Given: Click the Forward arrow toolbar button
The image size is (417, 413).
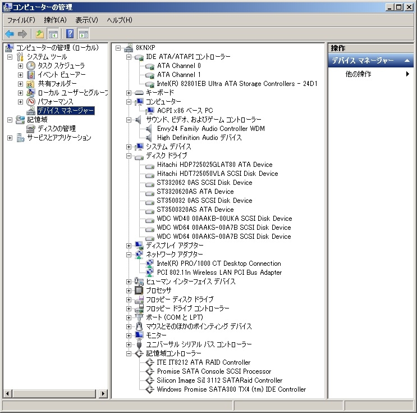Looking at the screenshot, I should [22, 34].
